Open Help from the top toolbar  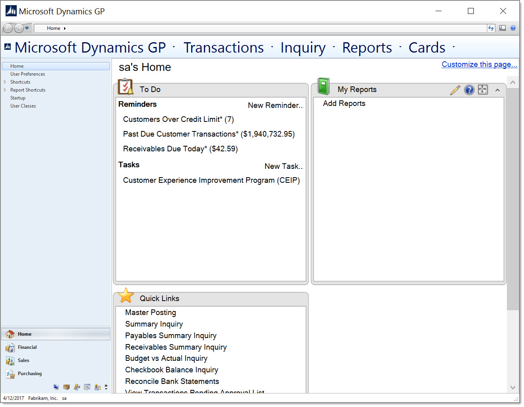click(513, 28)
